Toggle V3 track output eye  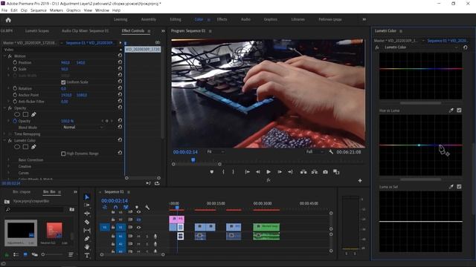coord(138,212)
